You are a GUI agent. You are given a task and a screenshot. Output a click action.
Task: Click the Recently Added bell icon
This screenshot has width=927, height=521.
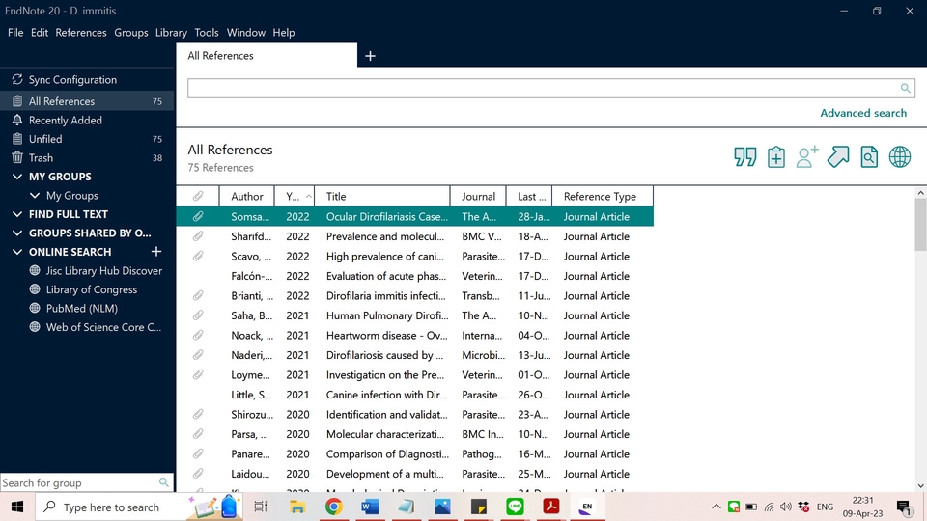pyautogui.click(x=17, y=120)
